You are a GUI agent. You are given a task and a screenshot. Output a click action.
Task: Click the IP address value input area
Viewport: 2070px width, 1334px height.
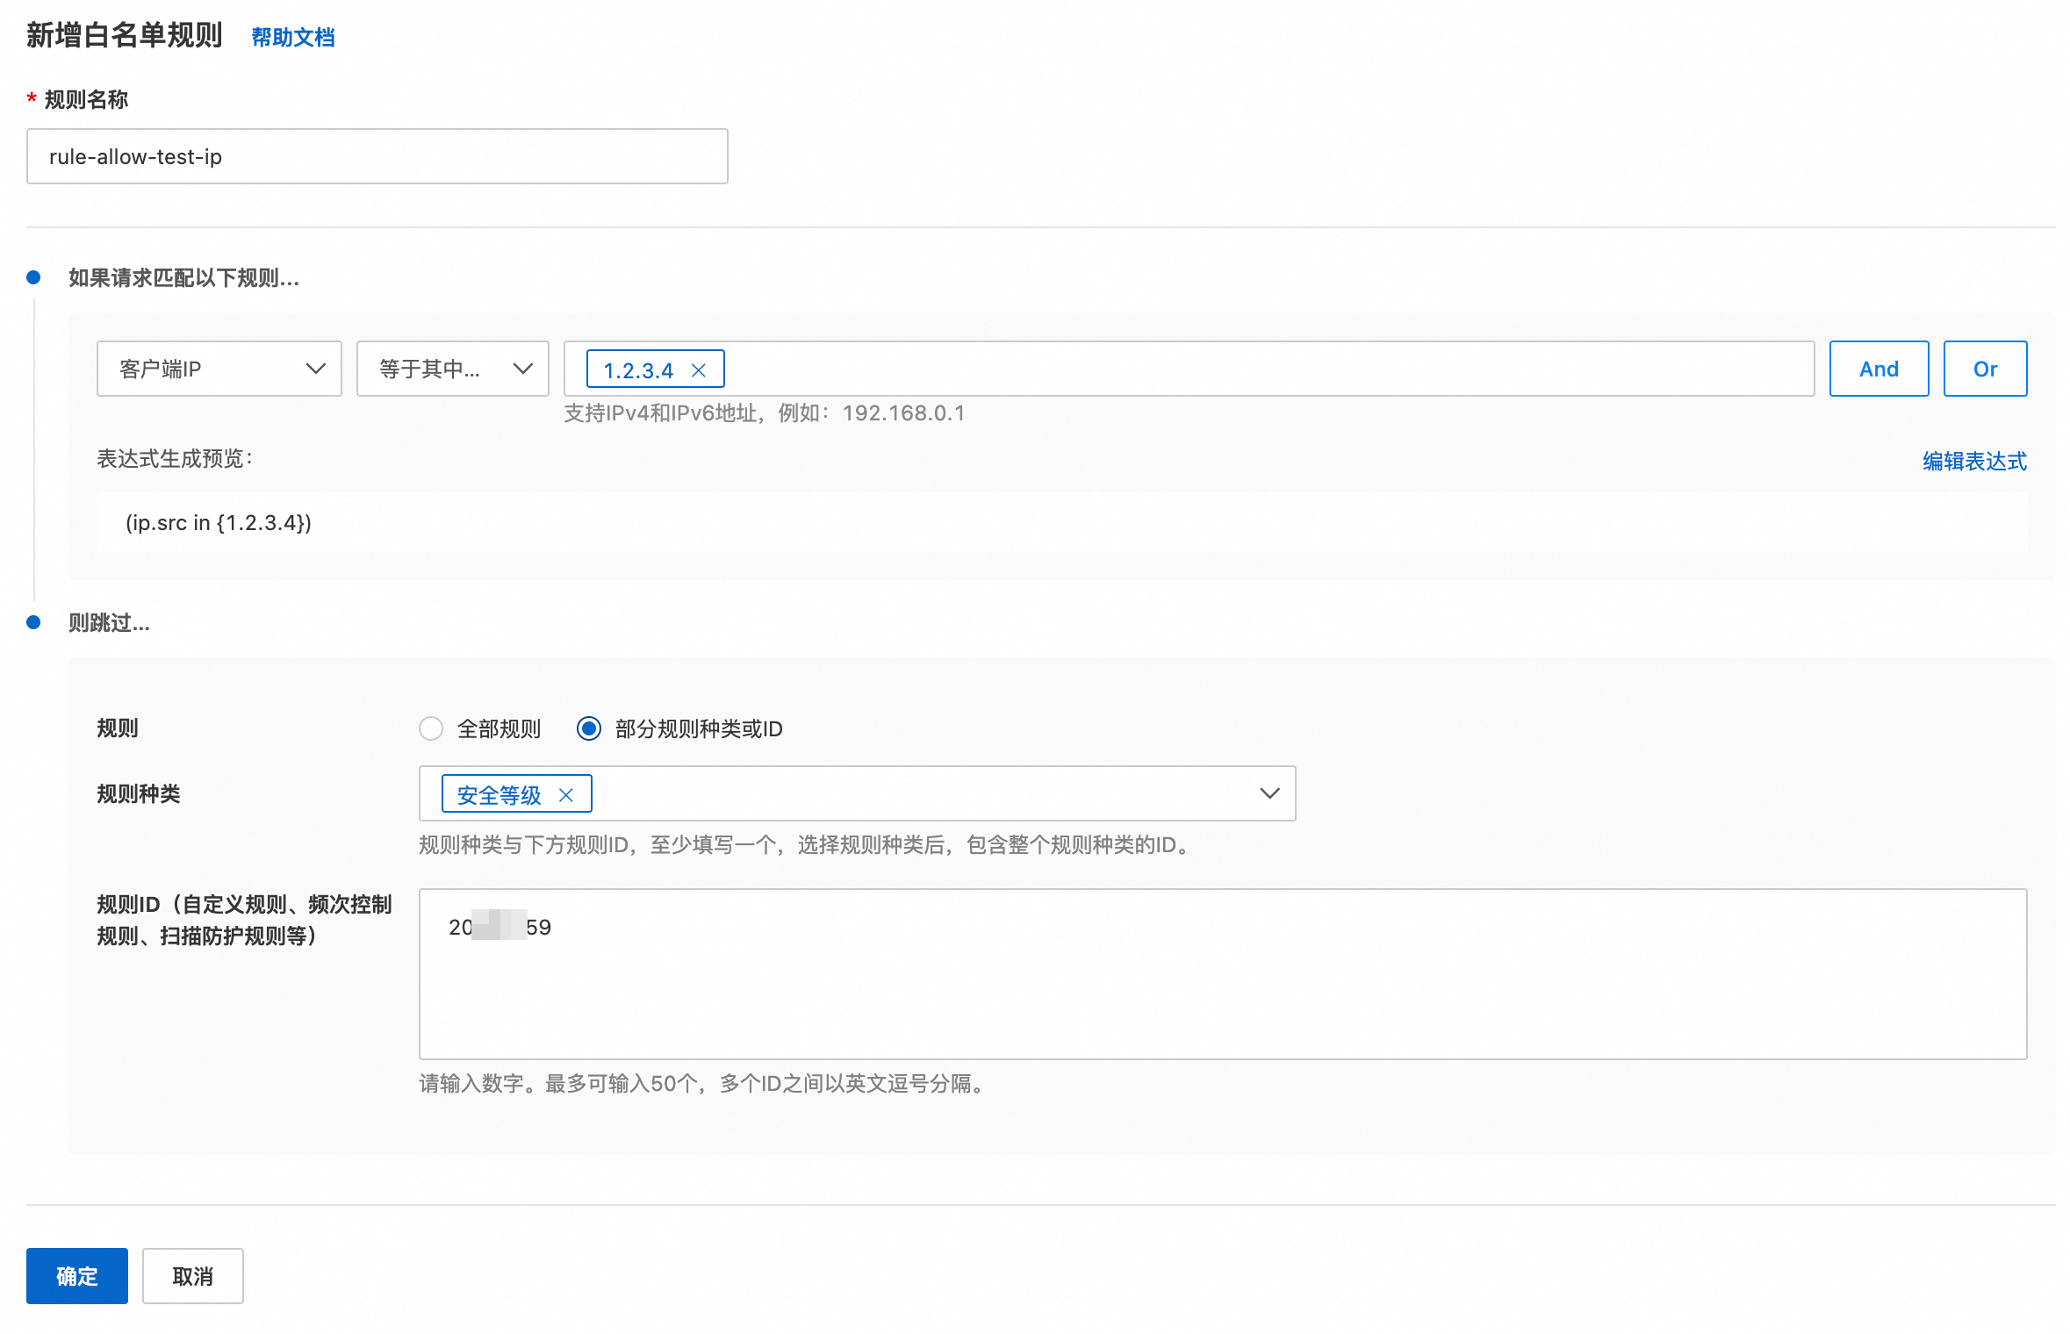tap(1229, 369)
